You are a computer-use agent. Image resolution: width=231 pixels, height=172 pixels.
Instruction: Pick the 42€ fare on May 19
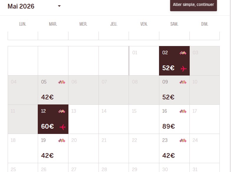coord(47,156)
